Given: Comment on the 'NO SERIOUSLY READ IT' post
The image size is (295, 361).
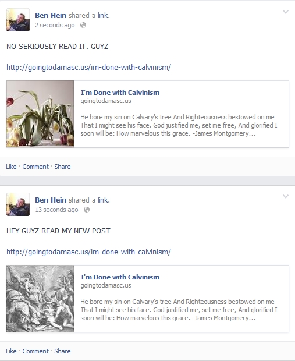Looking at the screenshot, I should point(35,167).
